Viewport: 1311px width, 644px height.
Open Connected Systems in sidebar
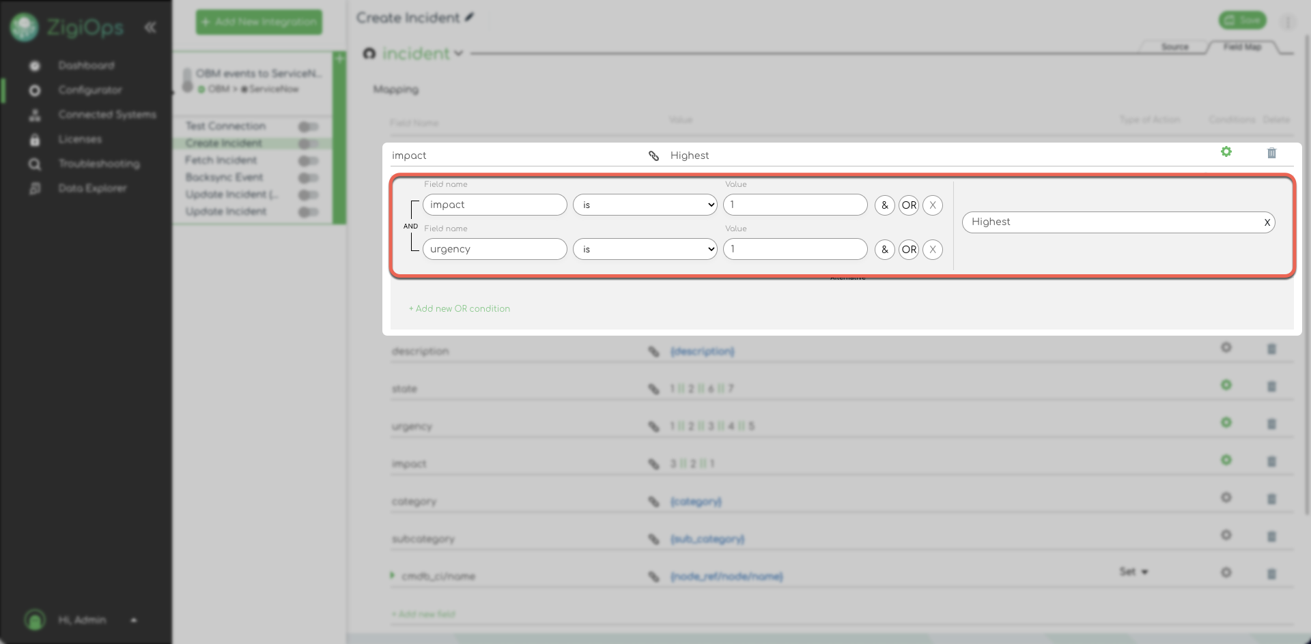click(x=107, y=115)
